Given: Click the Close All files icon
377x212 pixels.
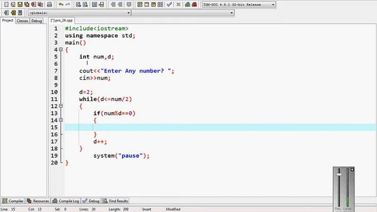Looking at the screenshot, I should click(41, 4).
